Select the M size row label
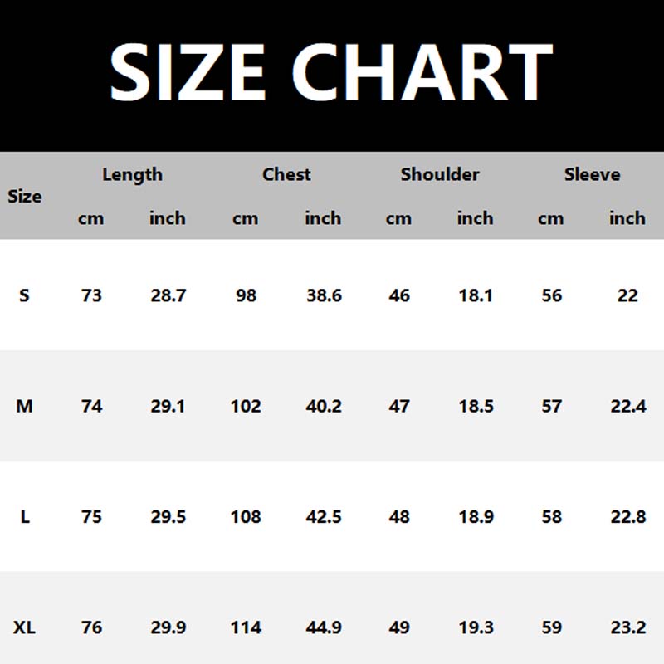 pyautogui.click(x=24, y=407)
